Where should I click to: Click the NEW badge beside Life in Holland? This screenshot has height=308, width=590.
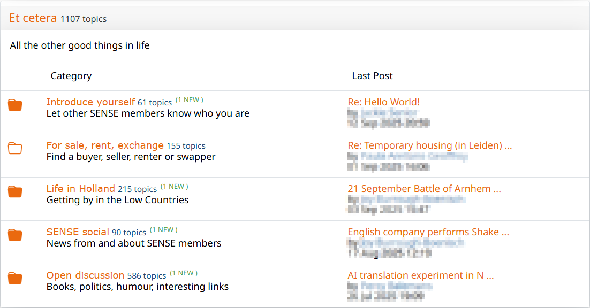[x=175, y=187]
